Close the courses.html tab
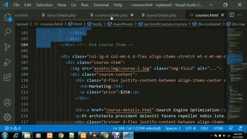Screen dimensions: 247x139 [x=222, y=15]
